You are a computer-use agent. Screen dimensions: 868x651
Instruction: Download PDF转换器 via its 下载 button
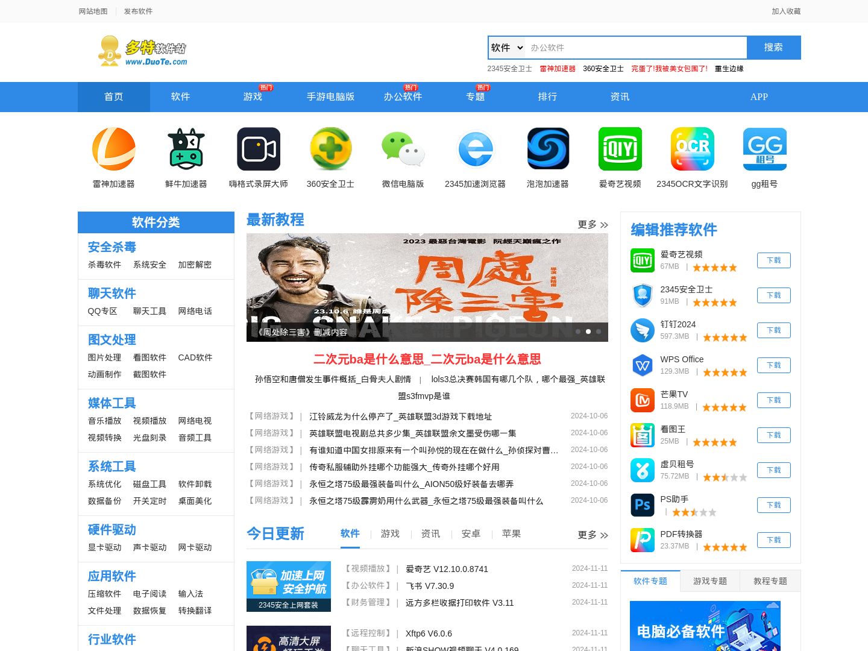[x=774, y=540]
